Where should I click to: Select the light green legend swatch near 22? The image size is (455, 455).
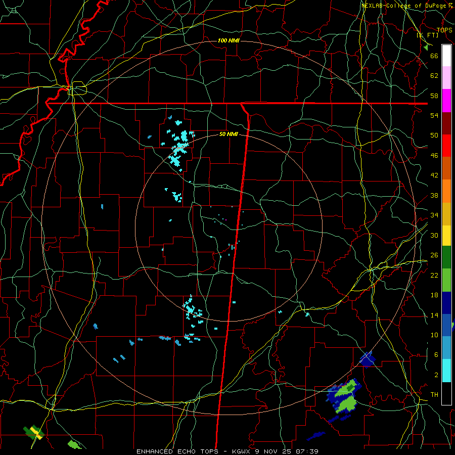pyautogui.click(x=446, y=280)
